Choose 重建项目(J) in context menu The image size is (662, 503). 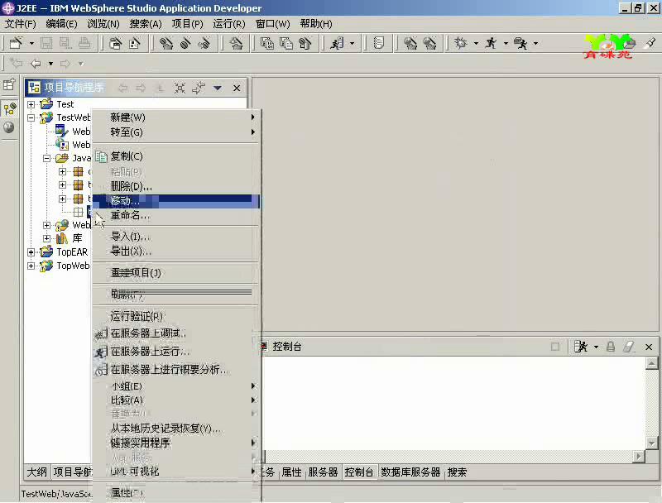coord(176,273)
